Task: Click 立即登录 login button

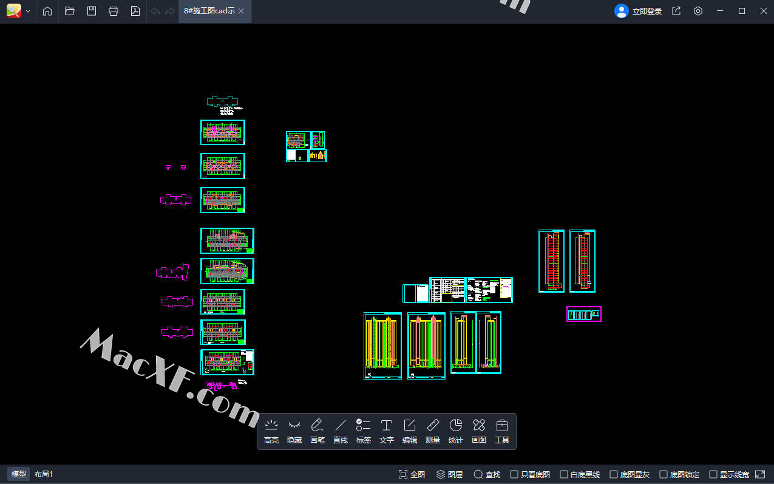Action: tap(639, 12)
